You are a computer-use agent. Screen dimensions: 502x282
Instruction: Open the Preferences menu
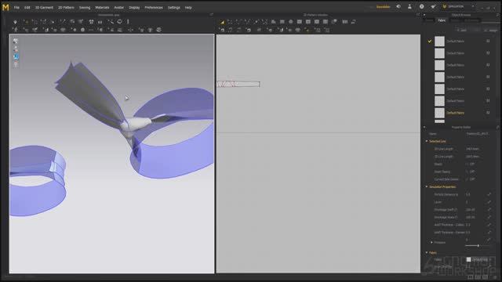tap(154, 7)
